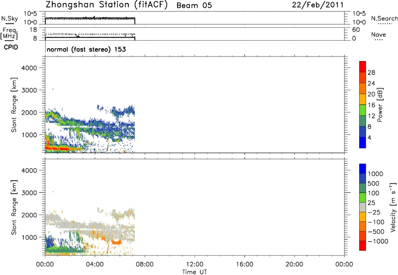
Task: Click 'normal (fast stereo) 153' text
Action: (86, 49)
